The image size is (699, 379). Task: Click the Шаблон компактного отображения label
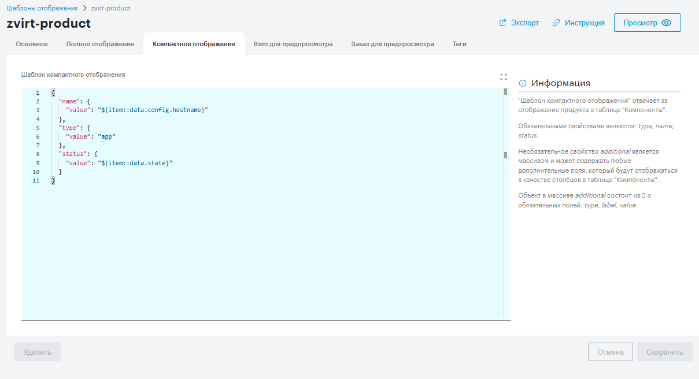pyautogui.click(x=73, y=75)
